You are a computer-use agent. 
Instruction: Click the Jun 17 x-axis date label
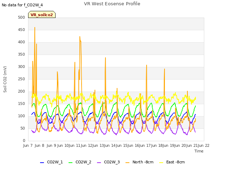(x=146, y=145)
